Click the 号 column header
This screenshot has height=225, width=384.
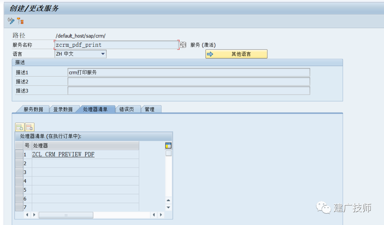click(x=27, y=145)
